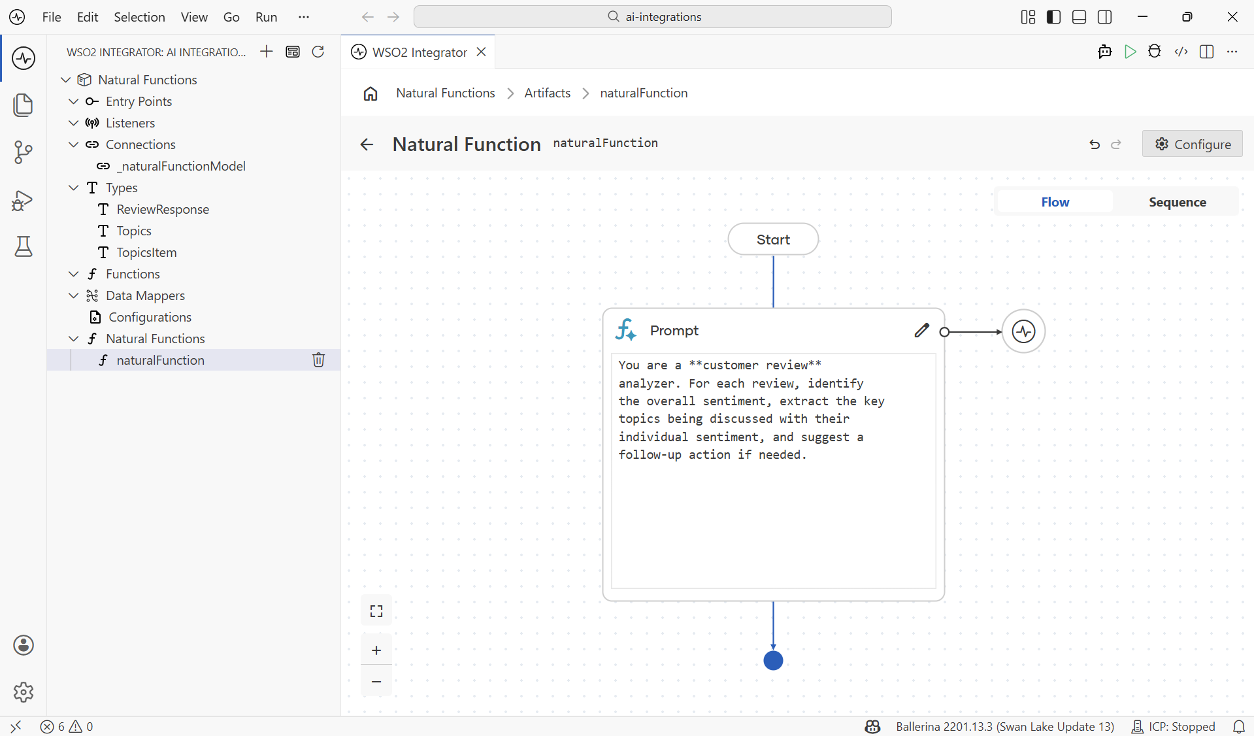1254x736 pixels.
Task: Toggle the primary side bar layout
Action: coord(1053,17)
